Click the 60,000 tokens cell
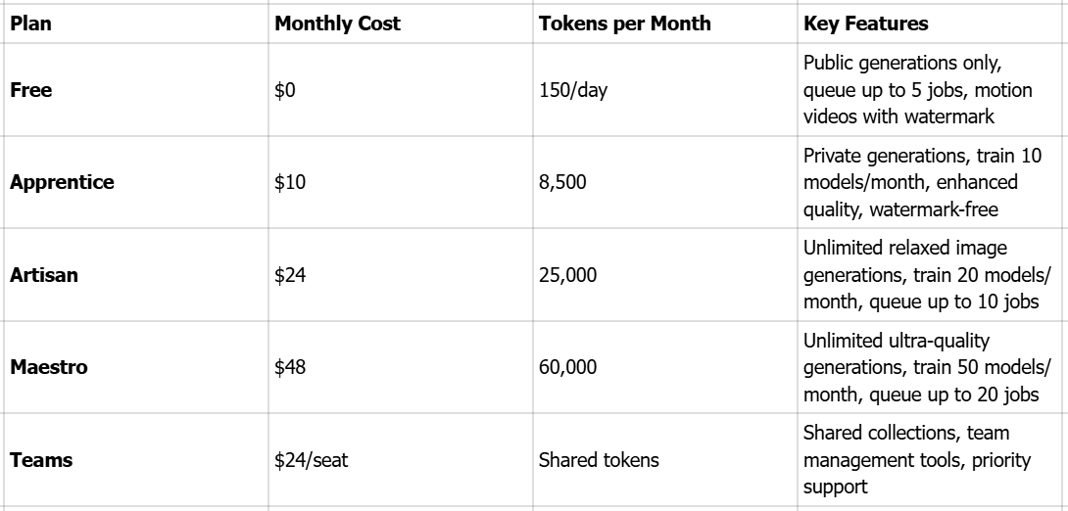 point(664,367)
